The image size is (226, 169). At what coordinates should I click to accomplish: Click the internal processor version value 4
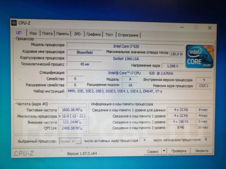click(204, 80)
